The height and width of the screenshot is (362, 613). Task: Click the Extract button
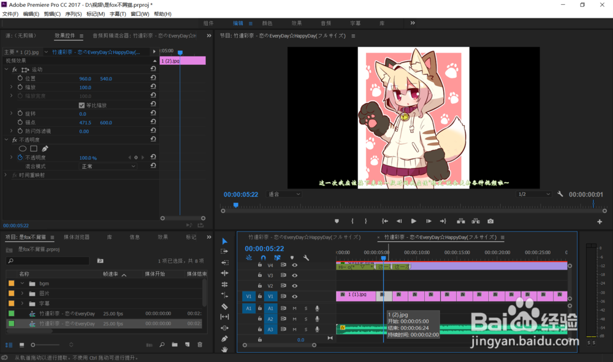click(x=476, y=221)
